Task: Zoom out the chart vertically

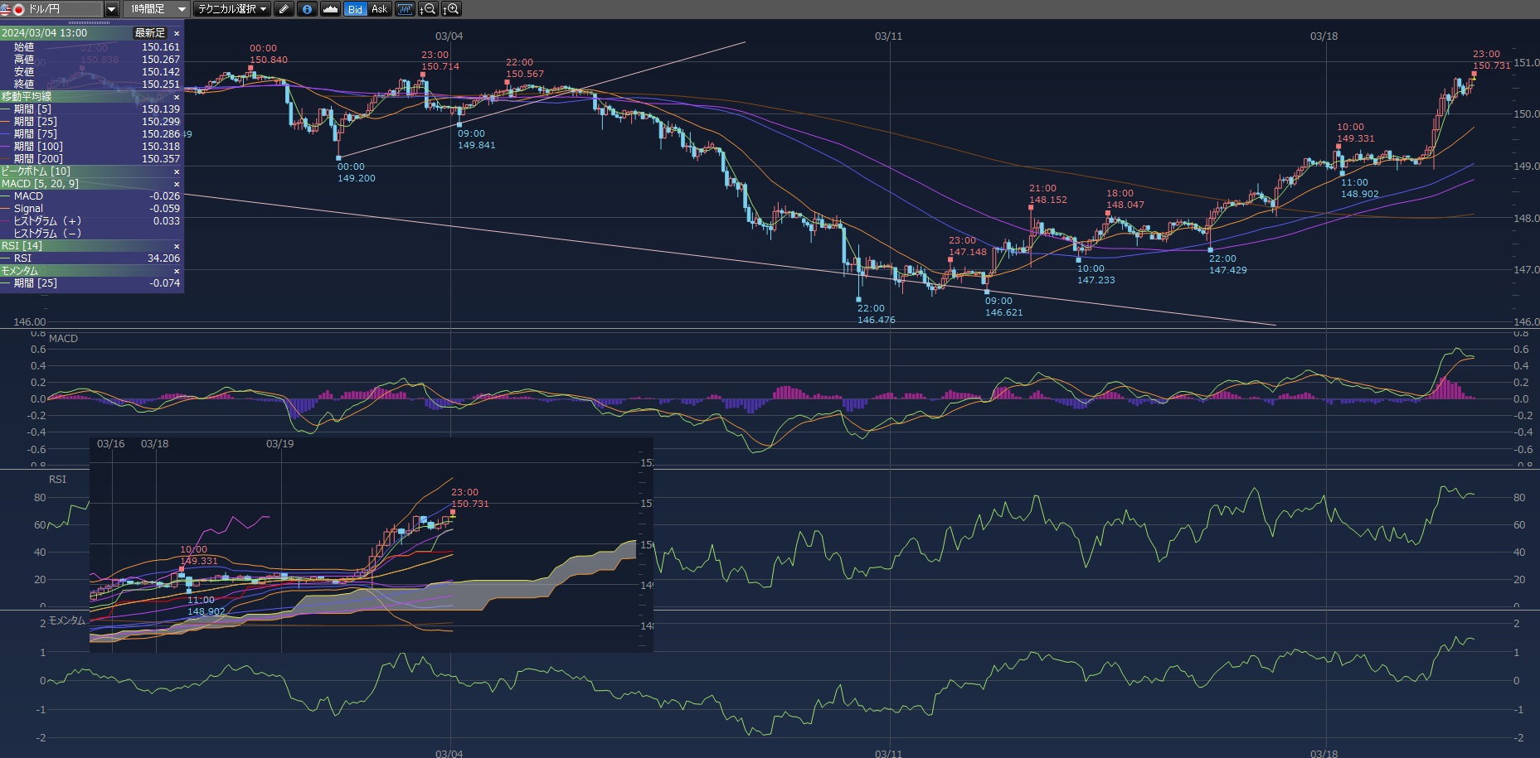Action: [x=428, y=9]
